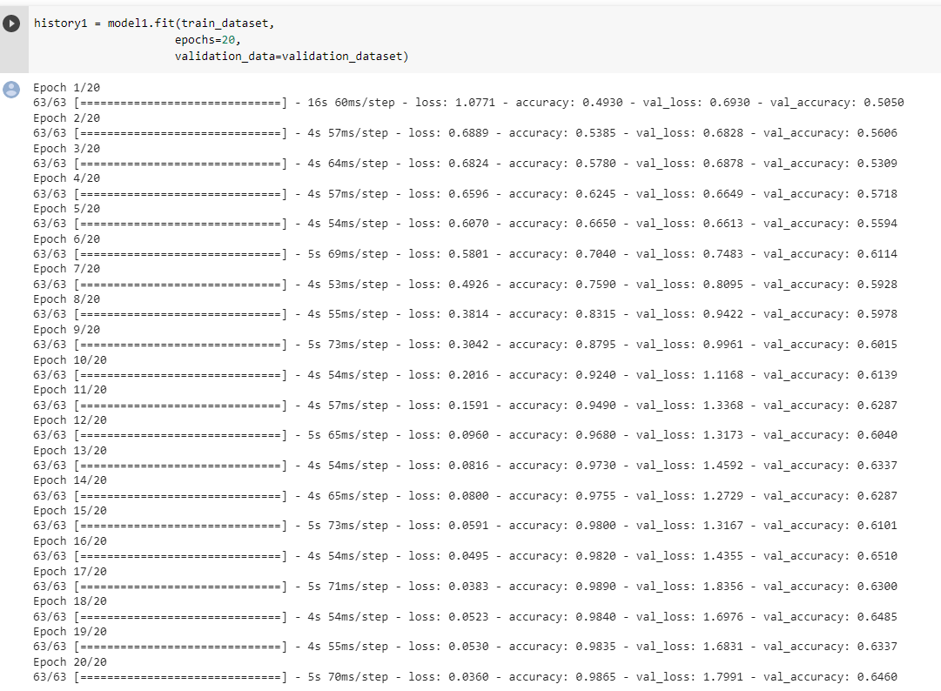This screenshot has height=691, width=941.
Task: Click the Epoch 1/20 output label
Action: 66,88
